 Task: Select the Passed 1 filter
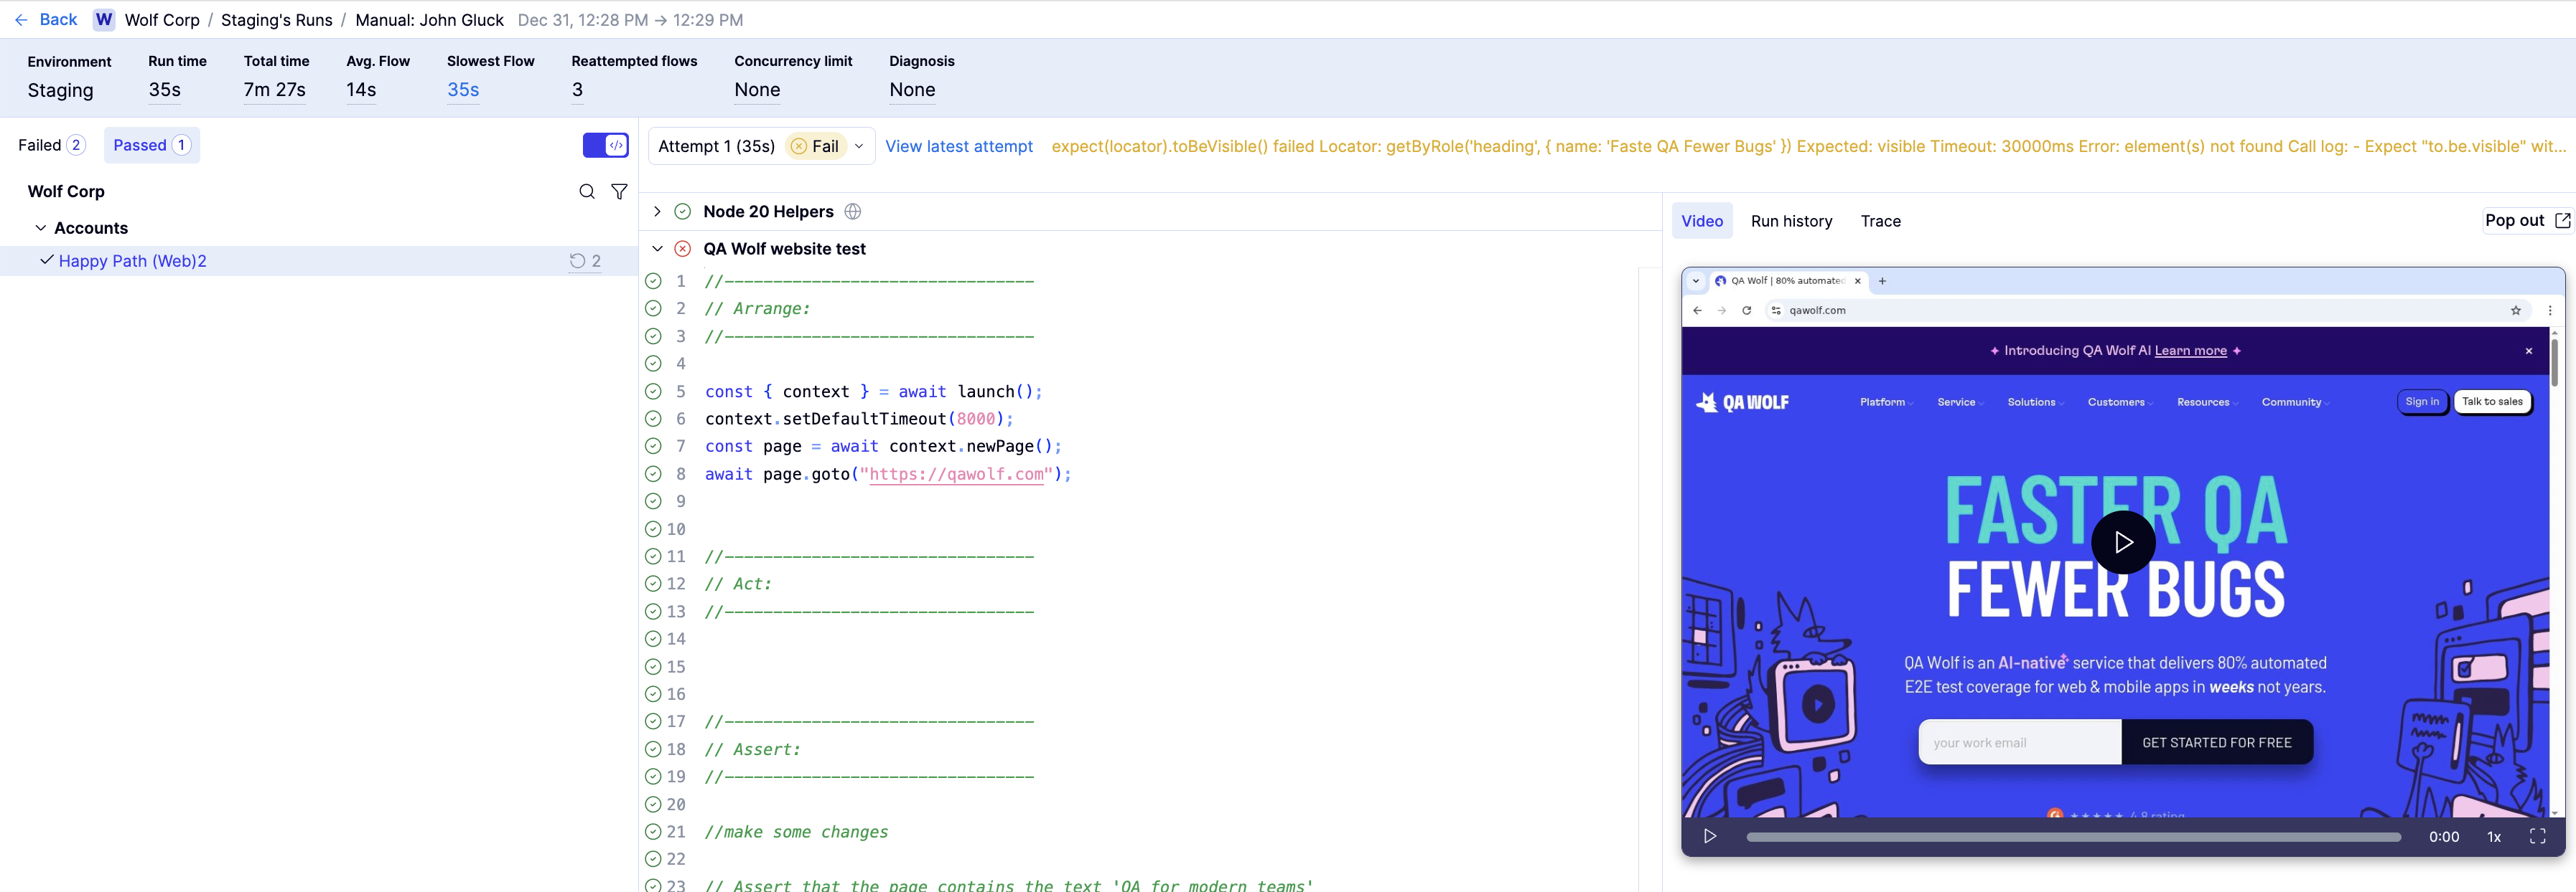pos(151,146)
